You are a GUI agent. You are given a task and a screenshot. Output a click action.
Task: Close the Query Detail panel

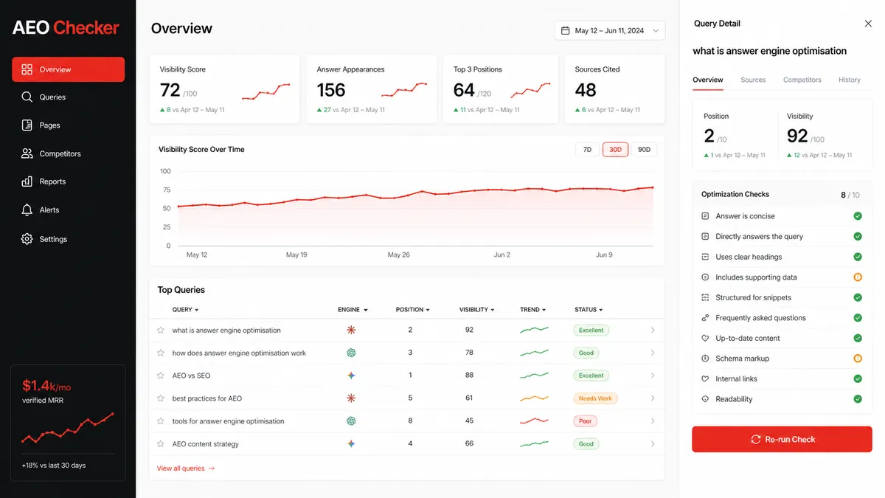(868, 24)
